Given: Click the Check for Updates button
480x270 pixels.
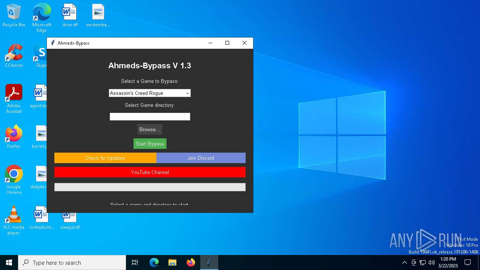Looking at the screenshot, I should [x=105, y=158].
